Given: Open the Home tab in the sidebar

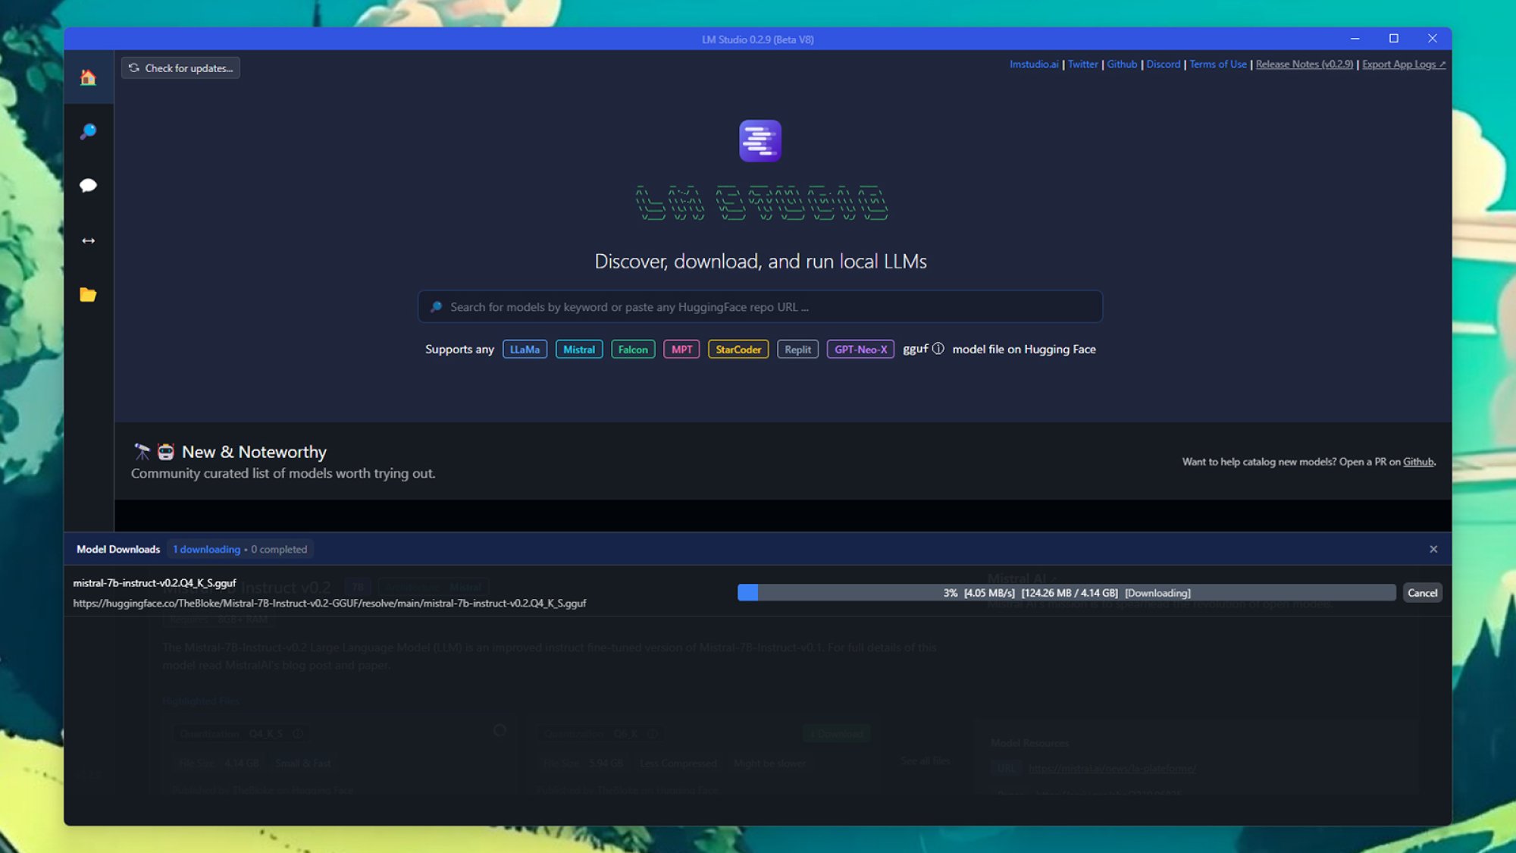Looking at the screenshot, I should tap(88, 77).
